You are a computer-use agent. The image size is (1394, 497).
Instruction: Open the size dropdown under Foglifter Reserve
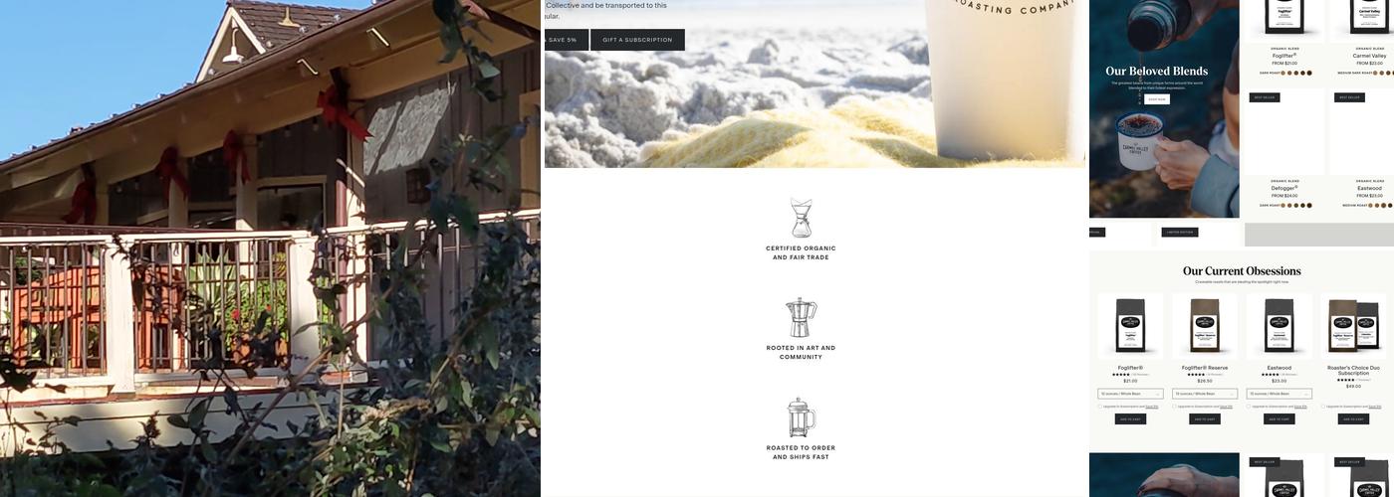1205,394
